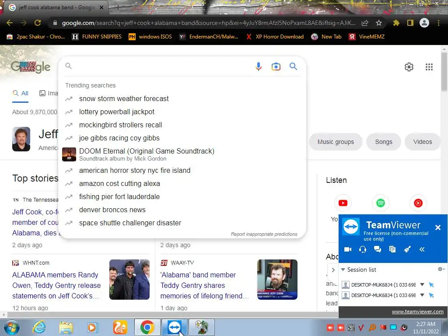
Task: Select the All search tab
Action: click(20, 93)
